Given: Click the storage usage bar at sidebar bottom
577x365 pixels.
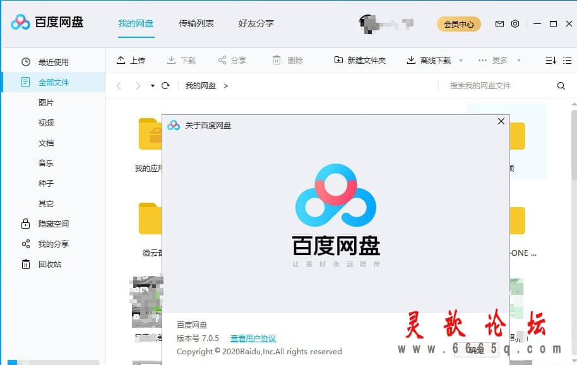Looking at the screenshot, I should pyautogui.click(x=54, y=362).
